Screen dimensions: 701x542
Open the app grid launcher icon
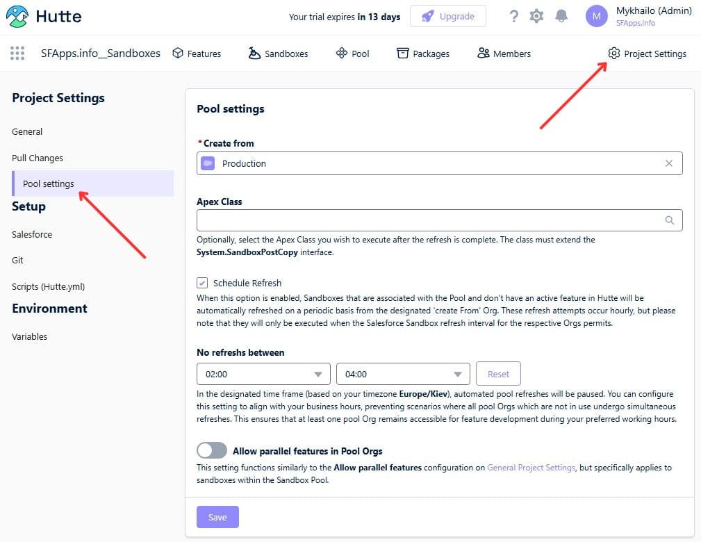[17, 54]
